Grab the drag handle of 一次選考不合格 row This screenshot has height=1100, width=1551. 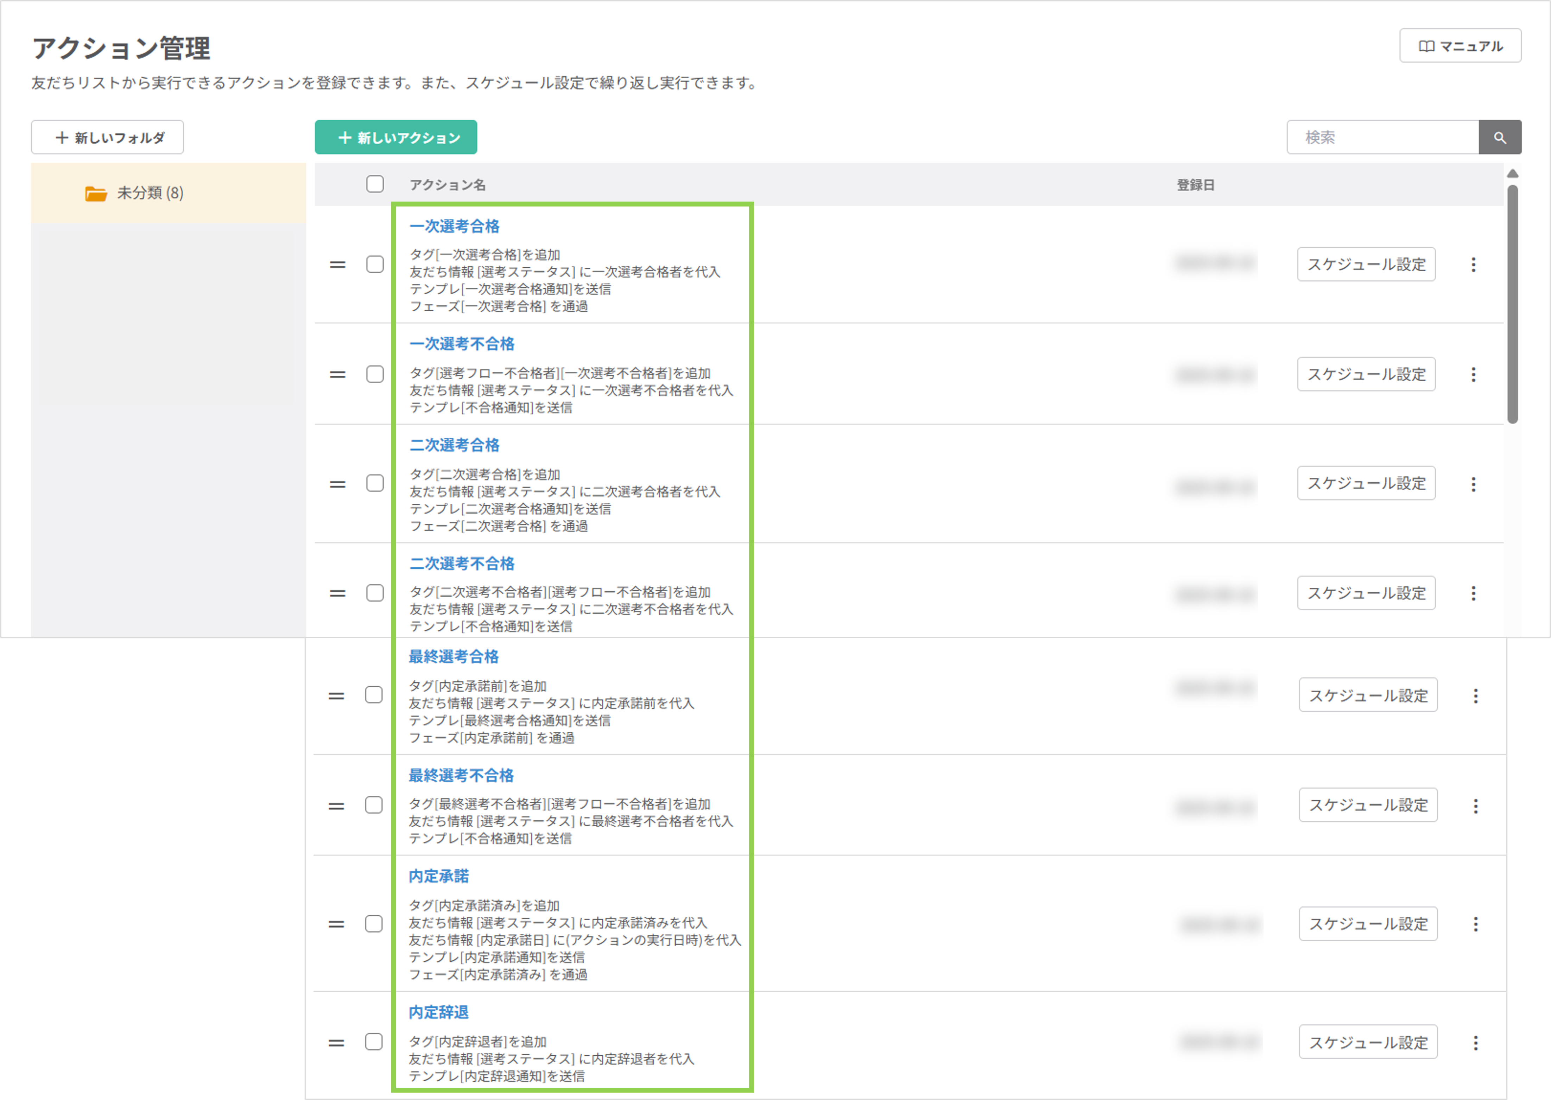[337, 375]
